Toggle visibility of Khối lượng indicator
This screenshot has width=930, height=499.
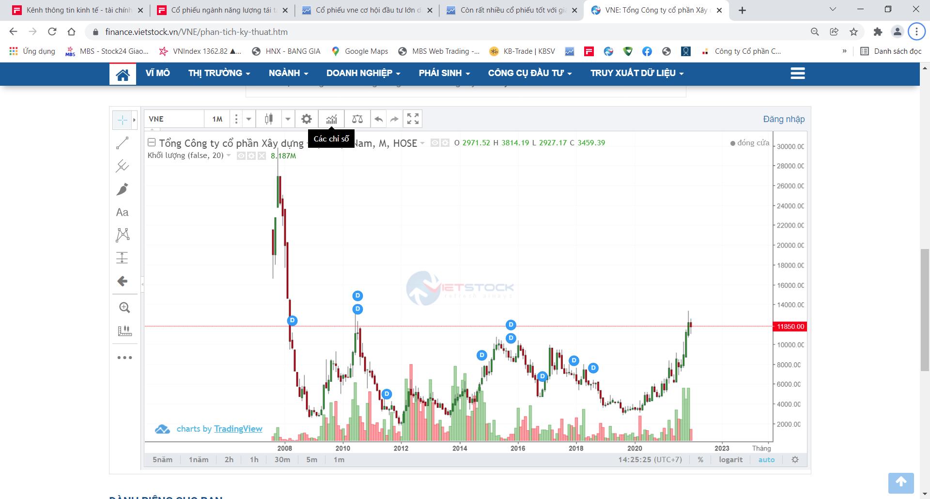(x=241, y=156)
